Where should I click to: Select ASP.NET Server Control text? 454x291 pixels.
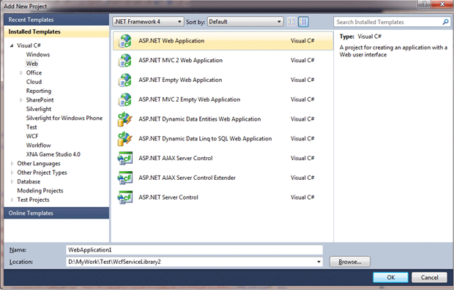pyautogui.click(x=168, y=197)
